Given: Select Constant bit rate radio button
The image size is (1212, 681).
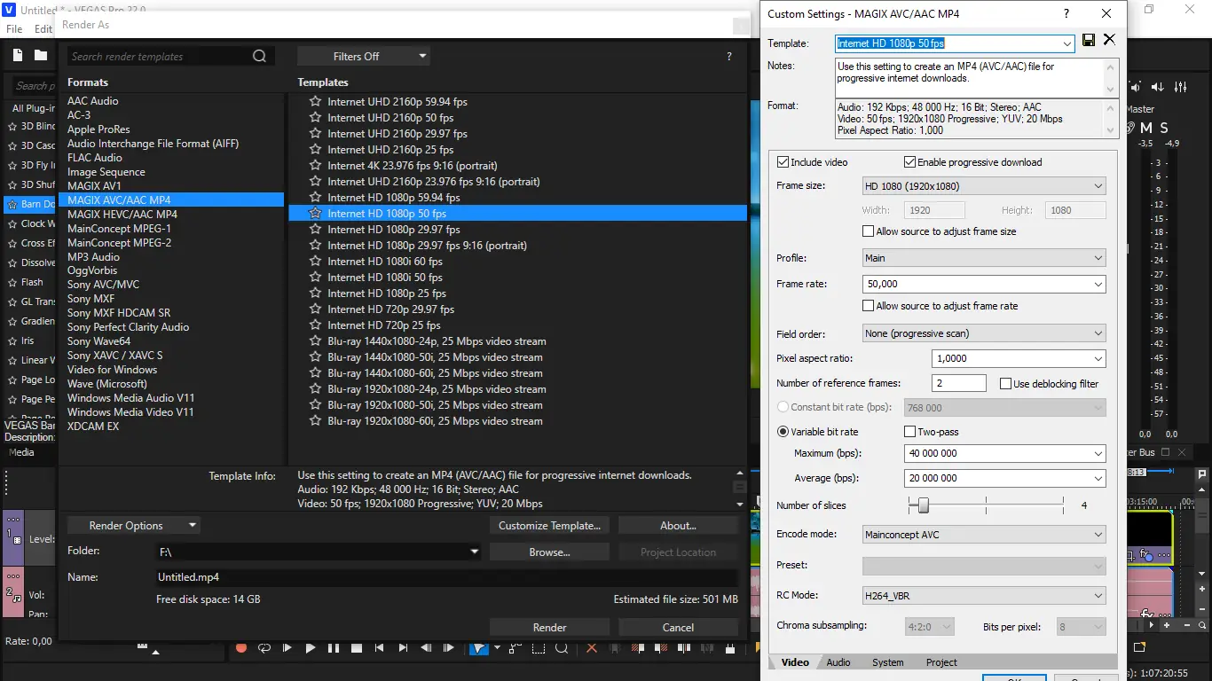Looking at the screenshot, I should 783,407.
